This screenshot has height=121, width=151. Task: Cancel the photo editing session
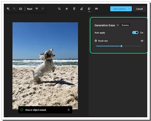click(x=139, y=9)
